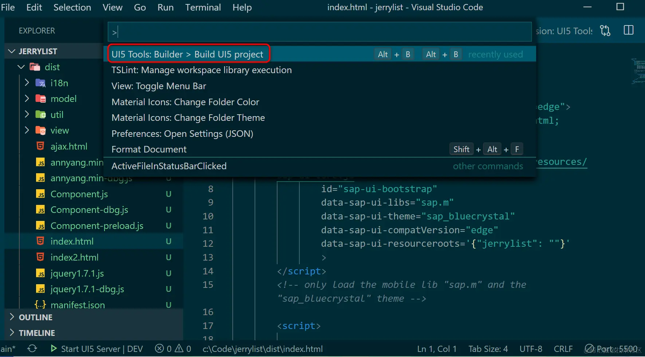
Task: Click the synchronize changes status icon
Action: coord(32,349)
